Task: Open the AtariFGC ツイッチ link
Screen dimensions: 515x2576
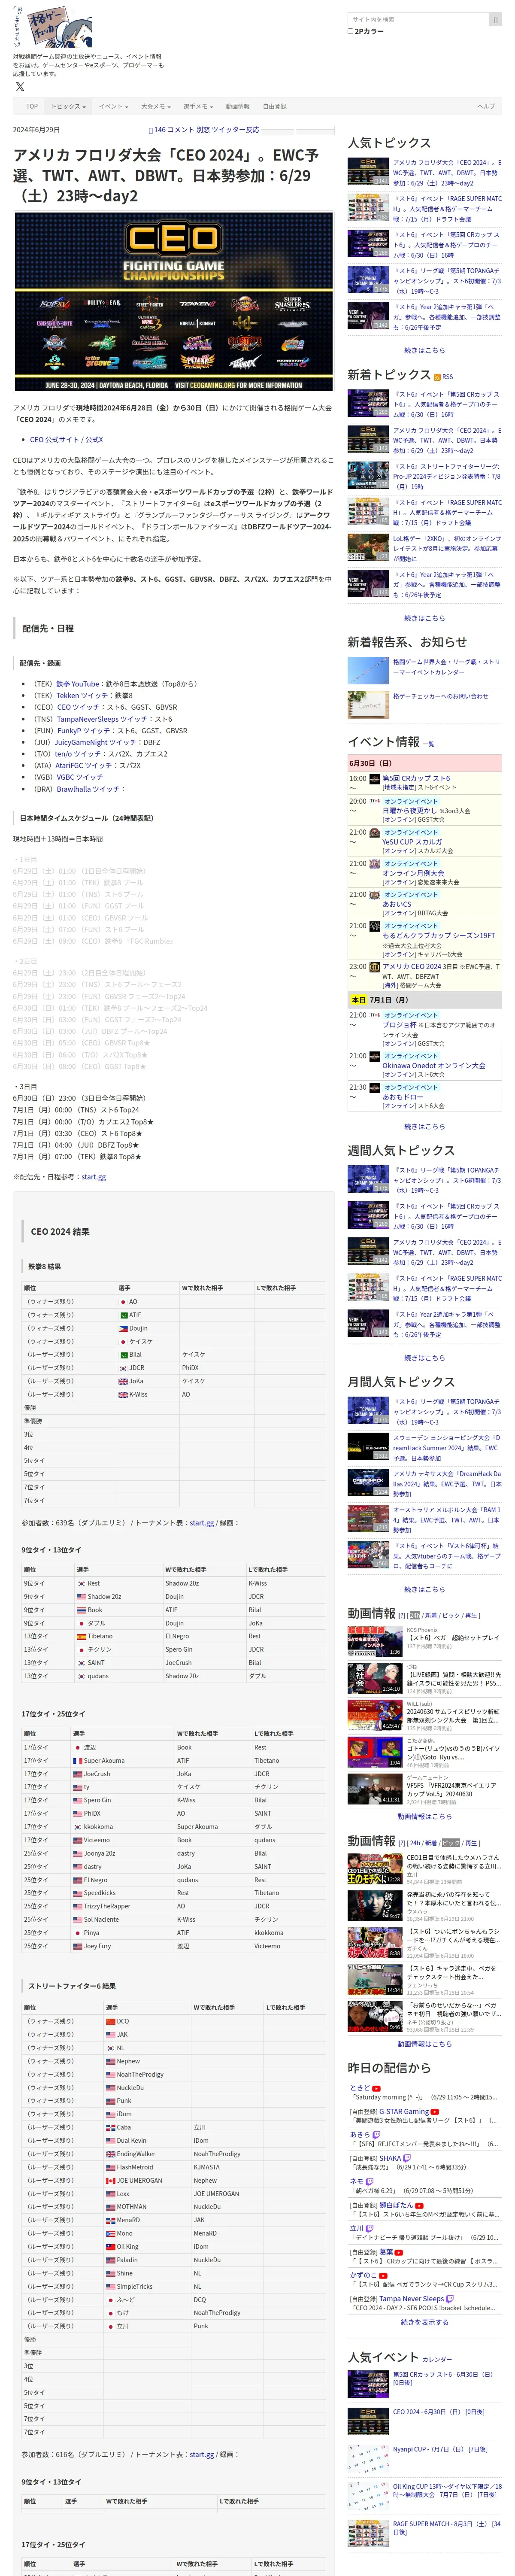Action: pos(84,765)
